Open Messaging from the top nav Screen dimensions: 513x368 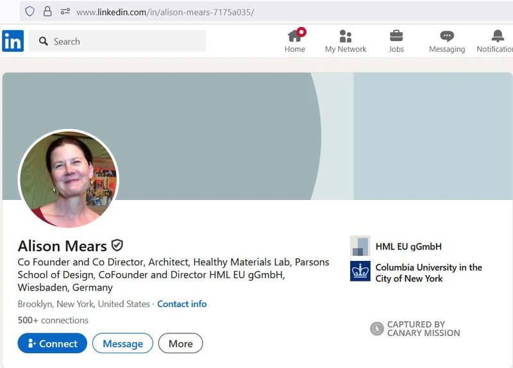(x=447, y=40)
